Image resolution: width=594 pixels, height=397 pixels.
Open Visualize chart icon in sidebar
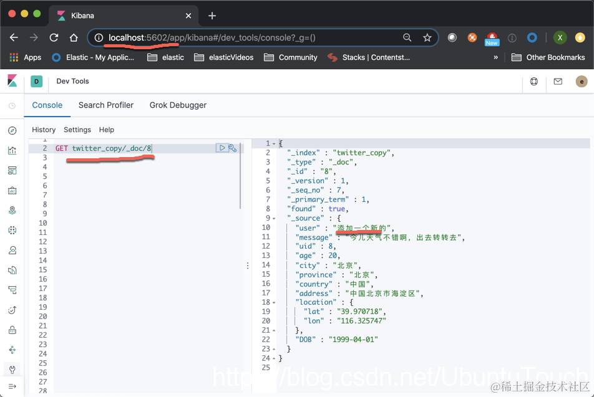point(12,150)
